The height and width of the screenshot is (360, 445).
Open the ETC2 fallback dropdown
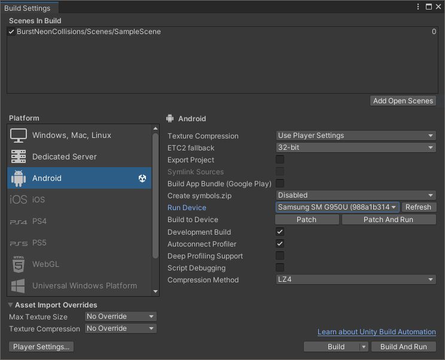356,147
